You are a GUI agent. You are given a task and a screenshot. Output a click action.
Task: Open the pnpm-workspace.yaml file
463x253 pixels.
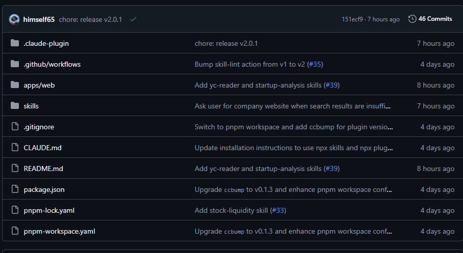pos(59,231)
